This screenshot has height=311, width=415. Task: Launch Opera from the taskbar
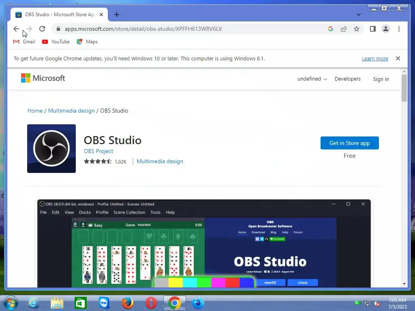(151, 303)
